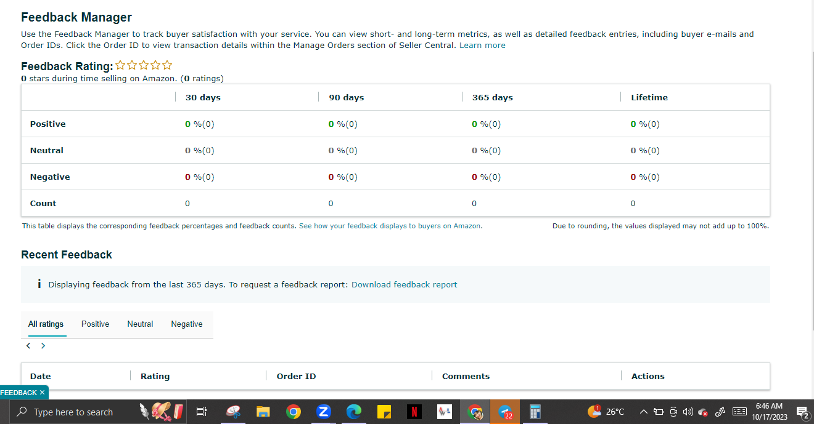Viewport: 814px width, 424px height.
Task: Select the All ratings tab
Action: [x=46, y=324]
